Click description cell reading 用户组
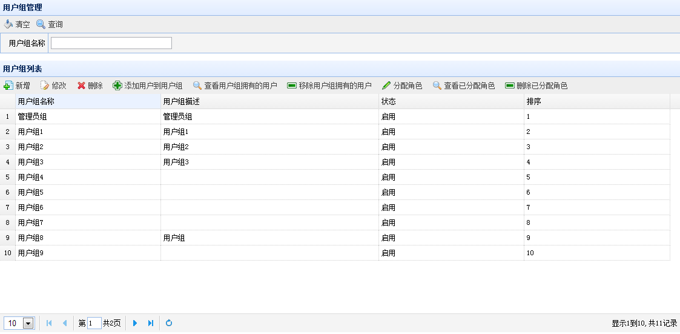The image size is (680, 334). pyautogui.click(x=269, y=238)
